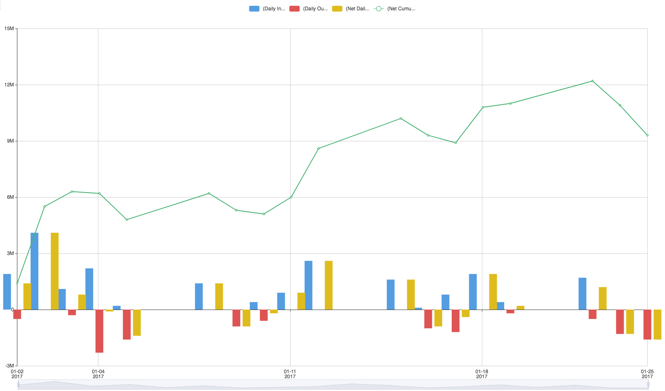Image resolution: width=665 pixels, height=391 pixels.
Task: Click the left handle of the zoom slider
Action: point(18,385)
